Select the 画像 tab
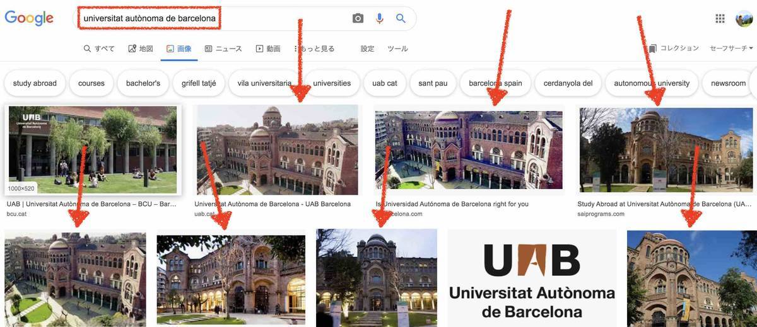This screenshot has width=757, height=327. pyautogui.click(x=179, y=49)
